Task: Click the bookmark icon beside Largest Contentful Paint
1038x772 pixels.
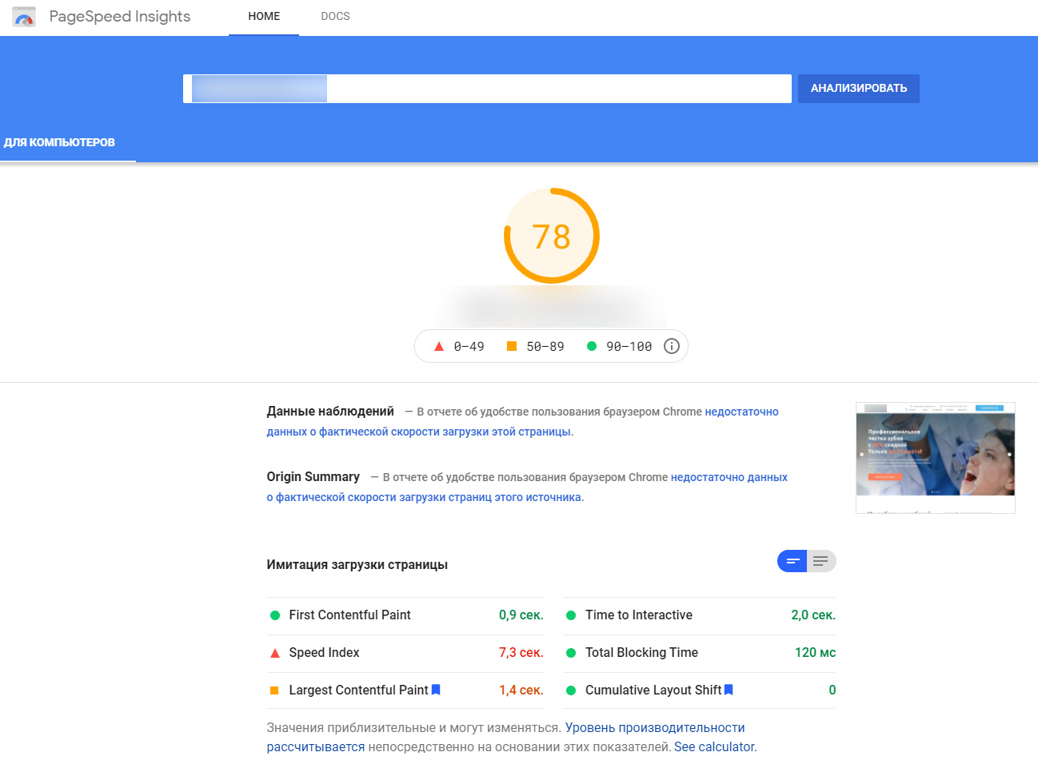Action: [x=436, y=690]
